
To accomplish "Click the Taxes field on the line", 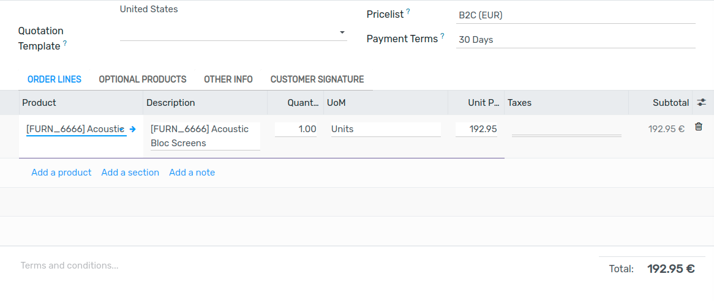I will [x=566, y=130].
